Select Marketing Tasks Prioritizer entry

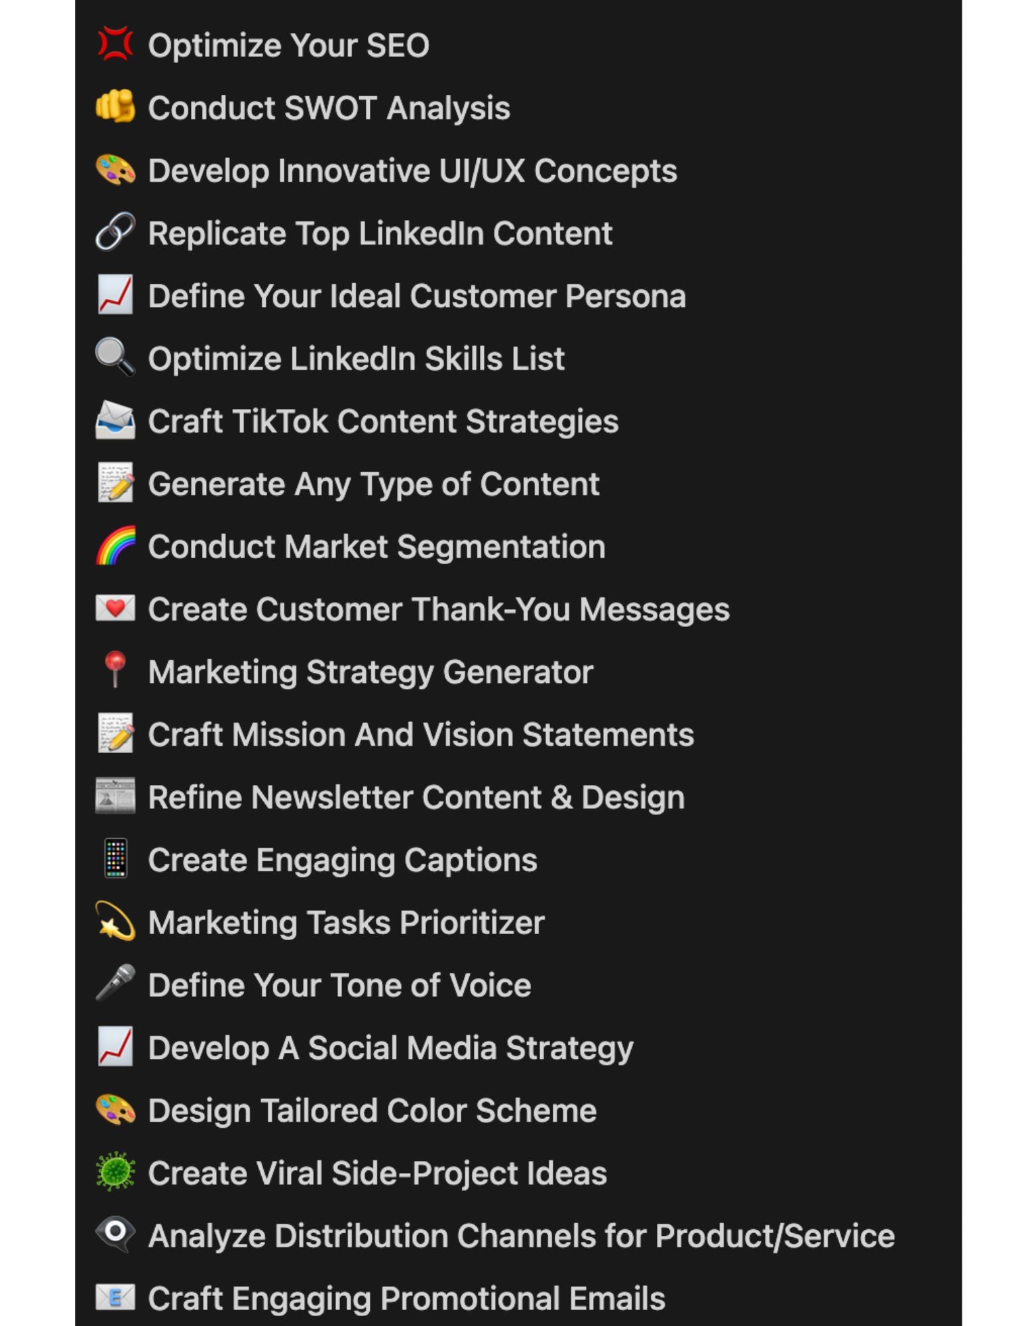pyautogui.click(x=346, y=922)
